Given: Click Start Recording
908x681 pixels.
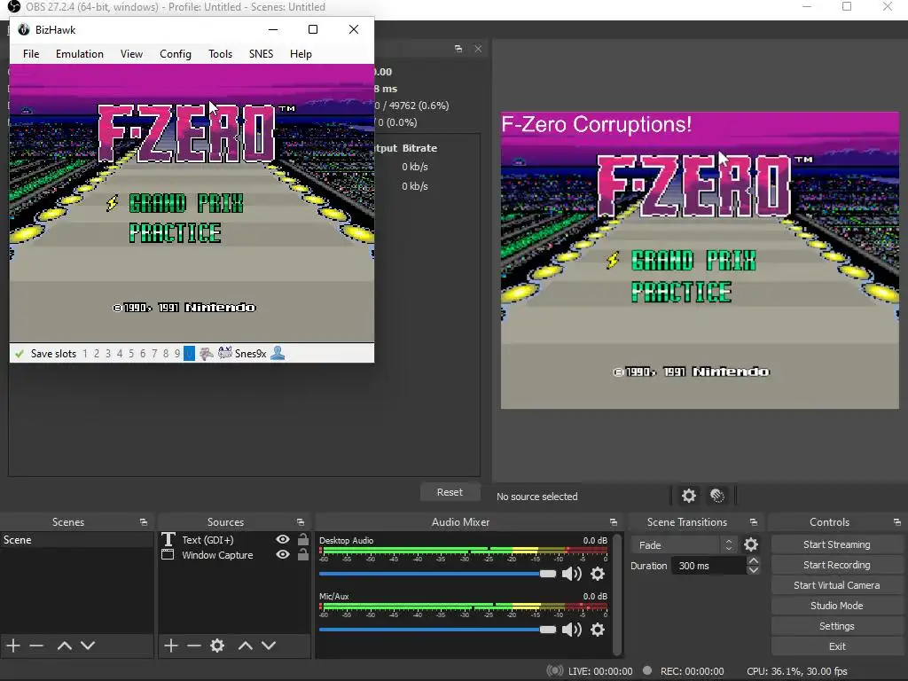Looking at the screenshot, I should pos(837,565).
